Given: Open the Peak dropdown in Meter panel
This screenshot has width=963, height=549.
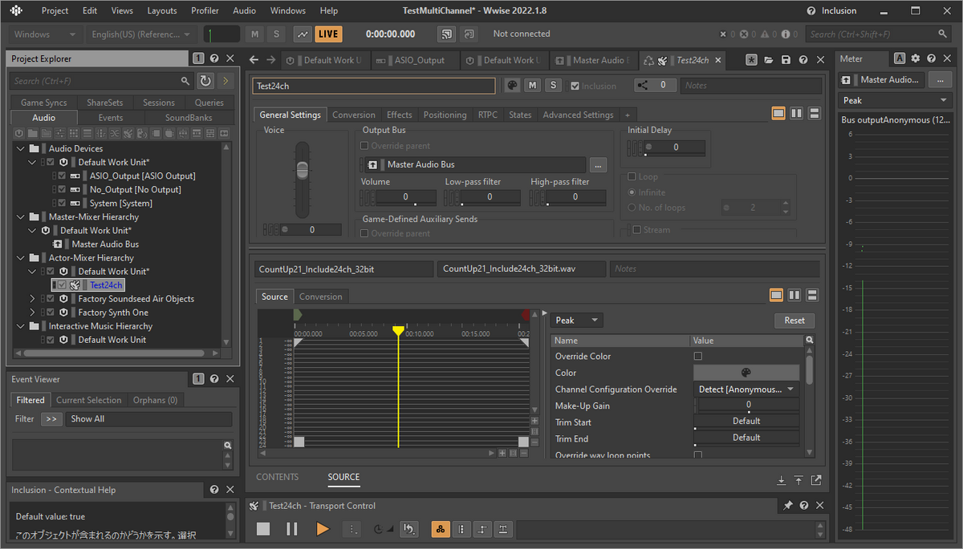Looking at the screenshot, I should tap(895, 100).
